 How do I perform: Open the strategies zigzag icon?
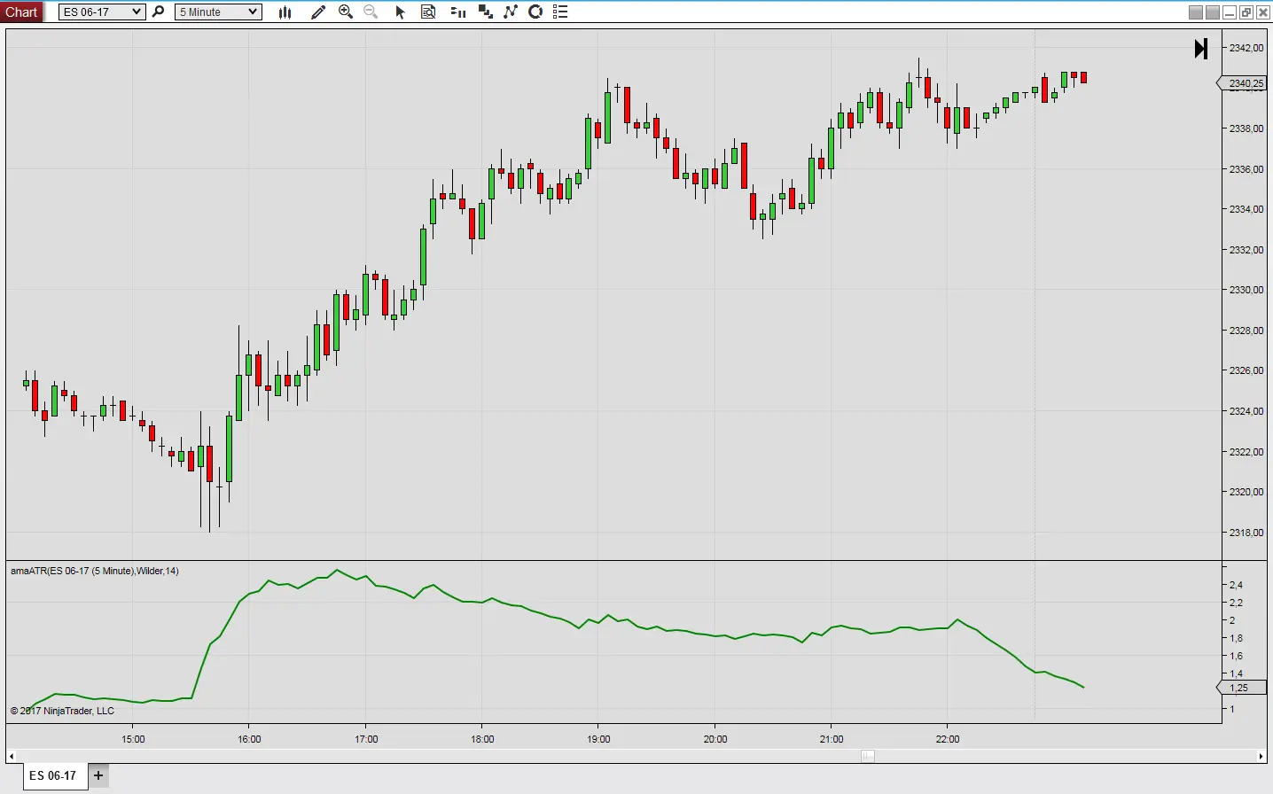[x=511, y=12]
